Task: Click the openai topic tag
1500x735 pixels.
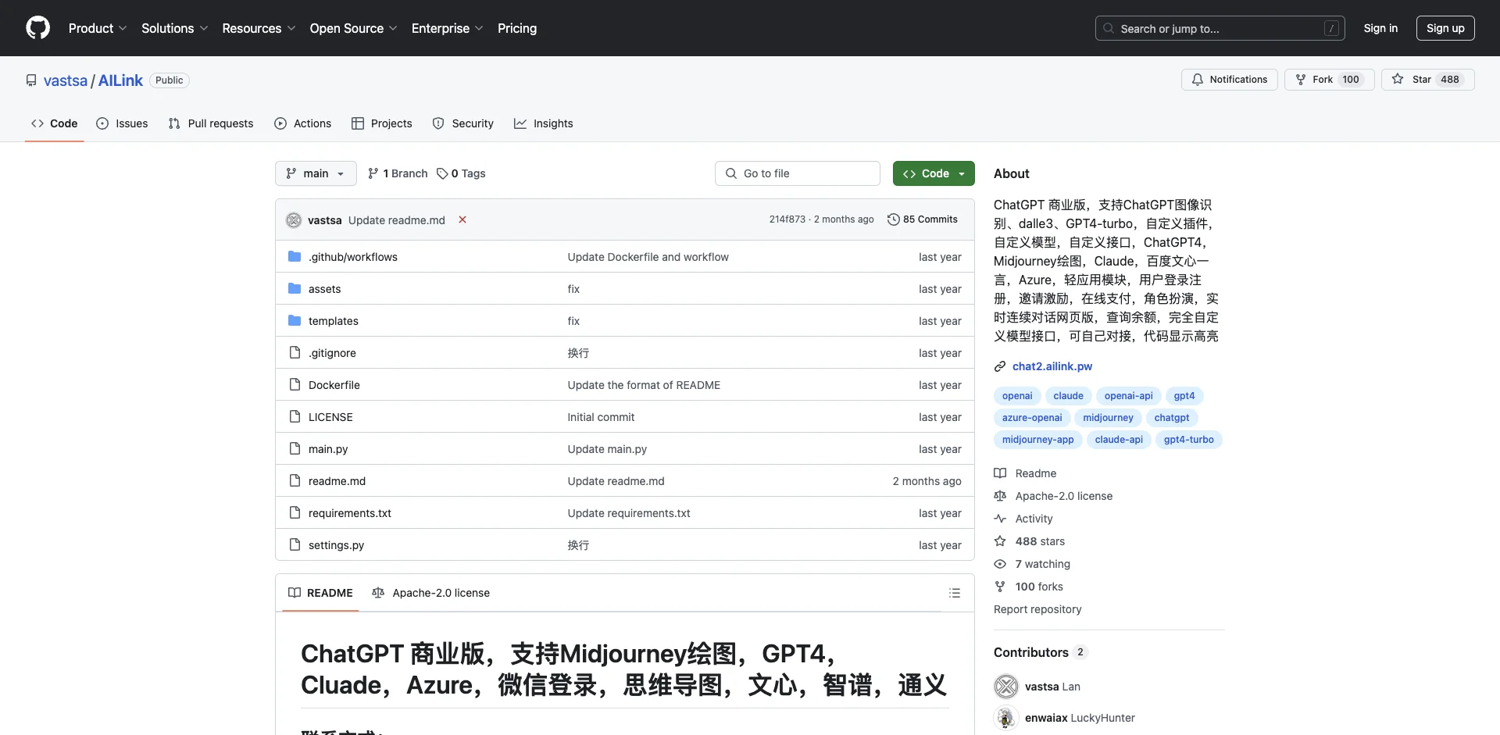Action: (x=1017, y=396)
